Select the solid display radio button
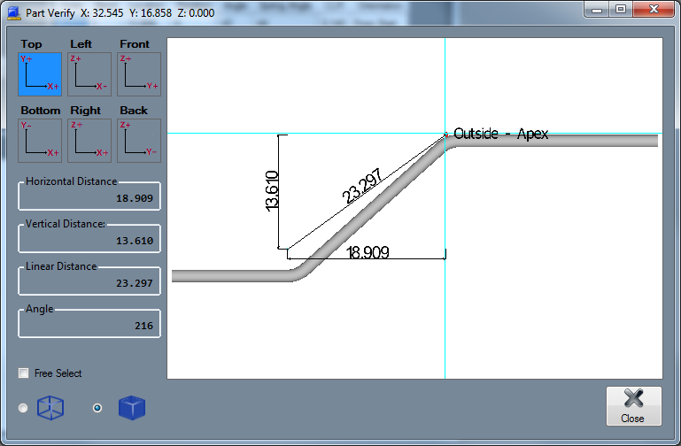681x446 pixels. tap(97, 408)
